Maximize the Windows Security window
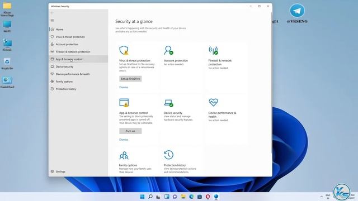Screen dimensions: 358x201 [x=260, y=6]
